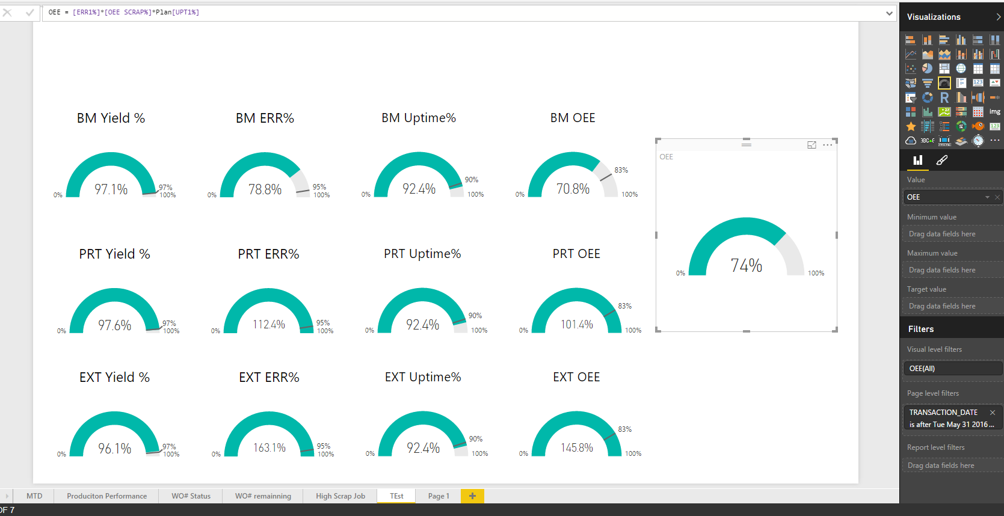Viewport: 1004px width, 516px height.
Task: Switch to the MTD page tab
Action: tap(34, 496)
